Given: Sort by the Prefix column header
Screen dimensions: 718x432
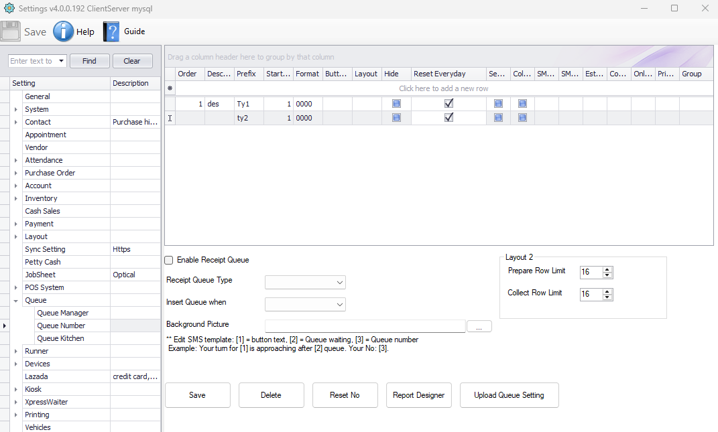Looking at the screenshot, I should pos(249,74).
